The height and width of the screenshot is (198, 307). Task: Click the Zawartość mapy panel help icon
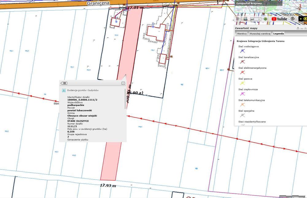pos(298,28)
